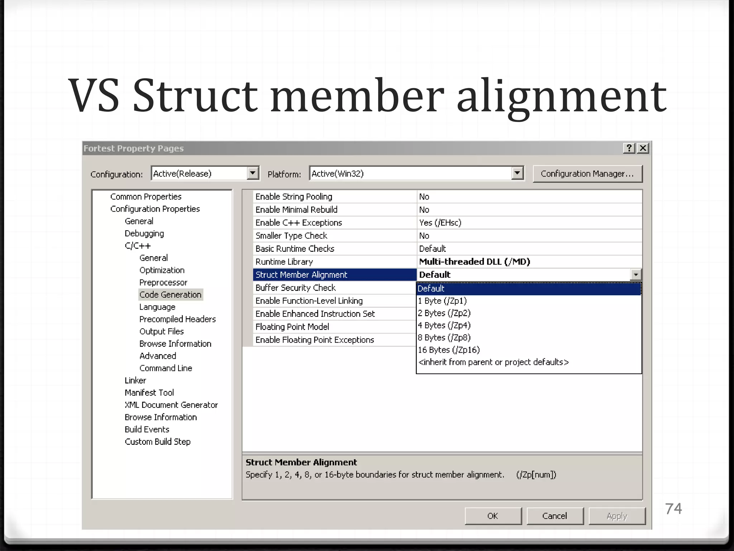The height and width of the screenshot is (551, 734).
Task: Select Enable Floating Point Exceptions property
Action: (335, 340)
